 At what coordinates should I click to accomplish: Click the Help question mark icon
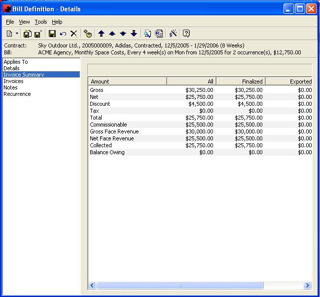click(186, 34)
